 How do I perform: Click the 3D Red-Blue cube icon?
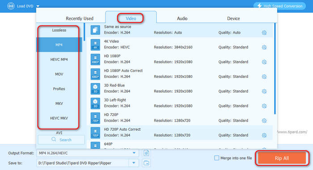95,89
